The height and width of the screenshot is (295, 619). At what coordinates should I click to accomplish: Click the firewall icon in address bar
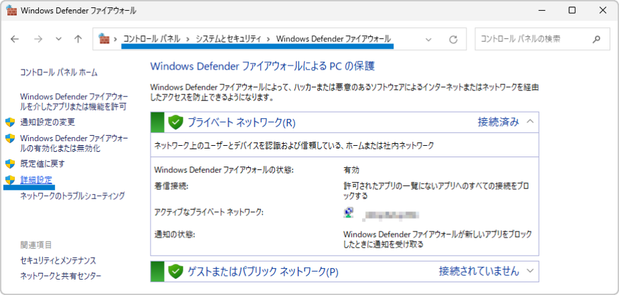(x=104, y=39)
